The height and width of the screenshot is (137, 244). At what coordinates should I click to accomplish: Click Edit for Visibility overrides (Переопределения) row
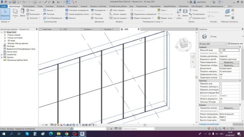[x=229, y=62]
